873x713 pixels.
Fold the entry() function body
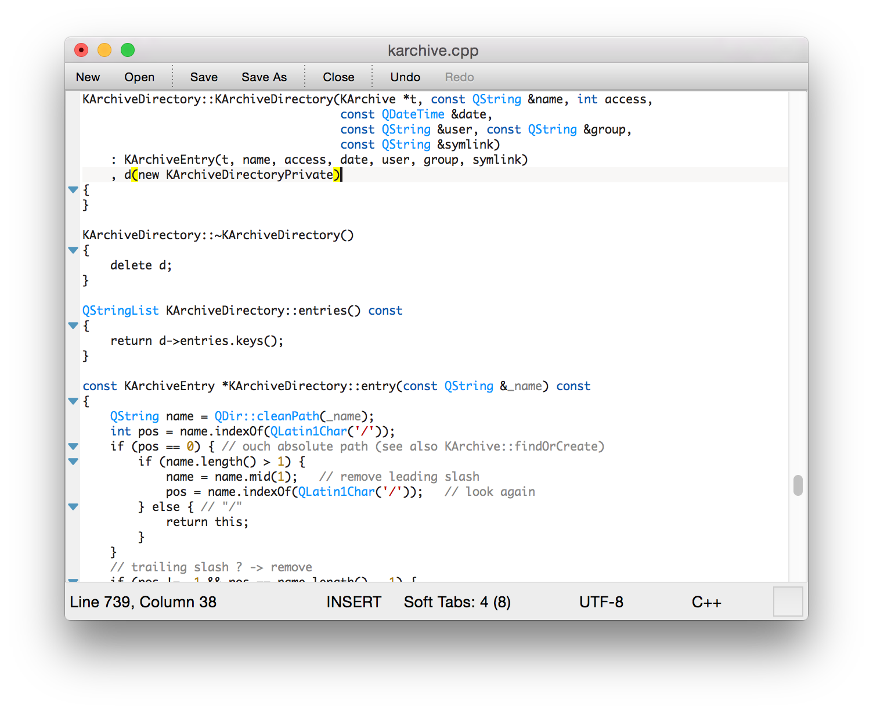pos(73,401)
